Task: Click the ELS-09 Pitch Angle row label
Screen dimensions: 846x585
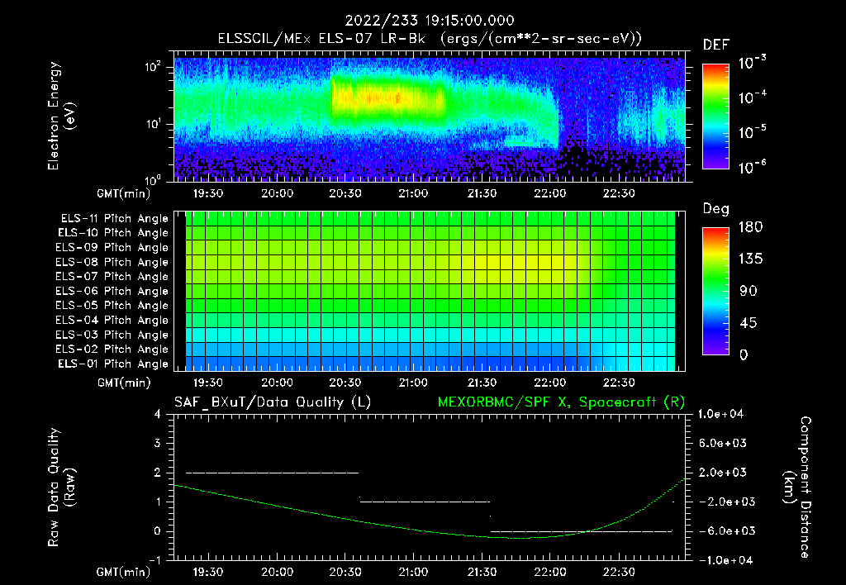Action: tap(112, 248)
